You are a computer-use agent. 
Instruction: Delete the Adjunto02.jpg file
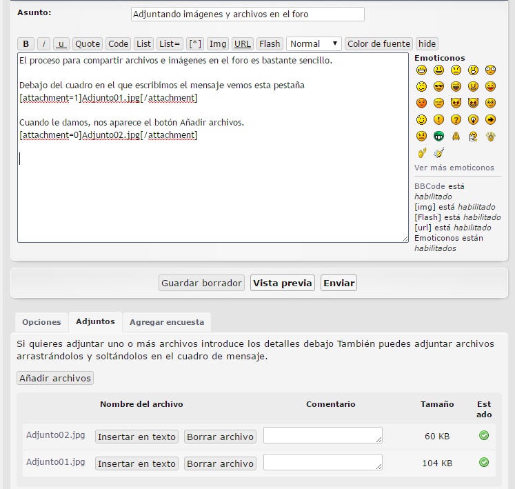coord(220,437)
